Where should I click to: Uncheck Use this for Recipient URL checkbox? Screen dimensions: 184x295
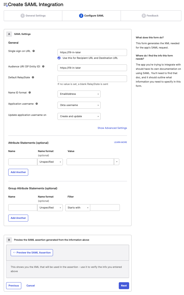click(x=59, y=58)
